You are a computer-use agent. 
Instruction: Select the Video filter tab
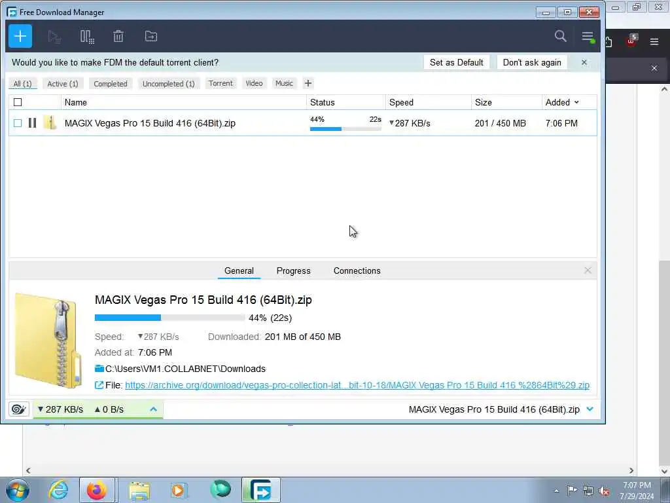pyautogui.click(x=255, y=83)
